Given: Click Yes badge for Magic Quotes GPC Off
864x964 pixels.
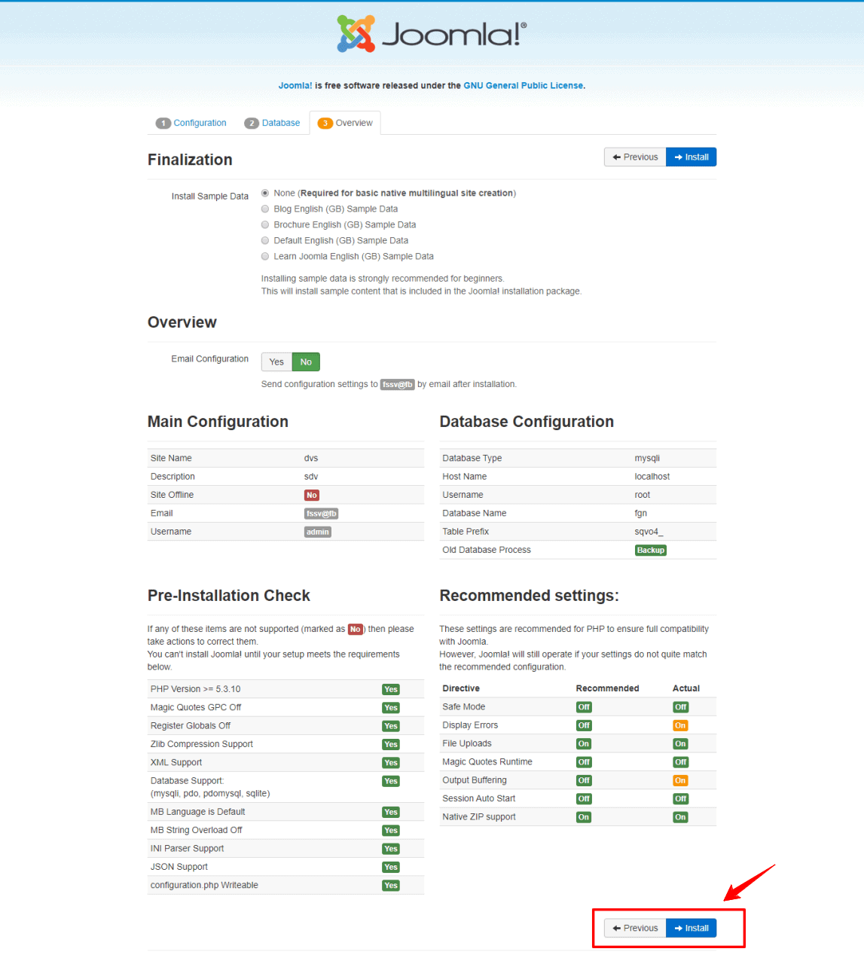Looking at the screenshot, I should (x=391, y=708).
